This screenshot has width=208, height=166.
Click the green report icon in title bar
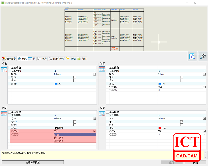(x=3, y=3)
